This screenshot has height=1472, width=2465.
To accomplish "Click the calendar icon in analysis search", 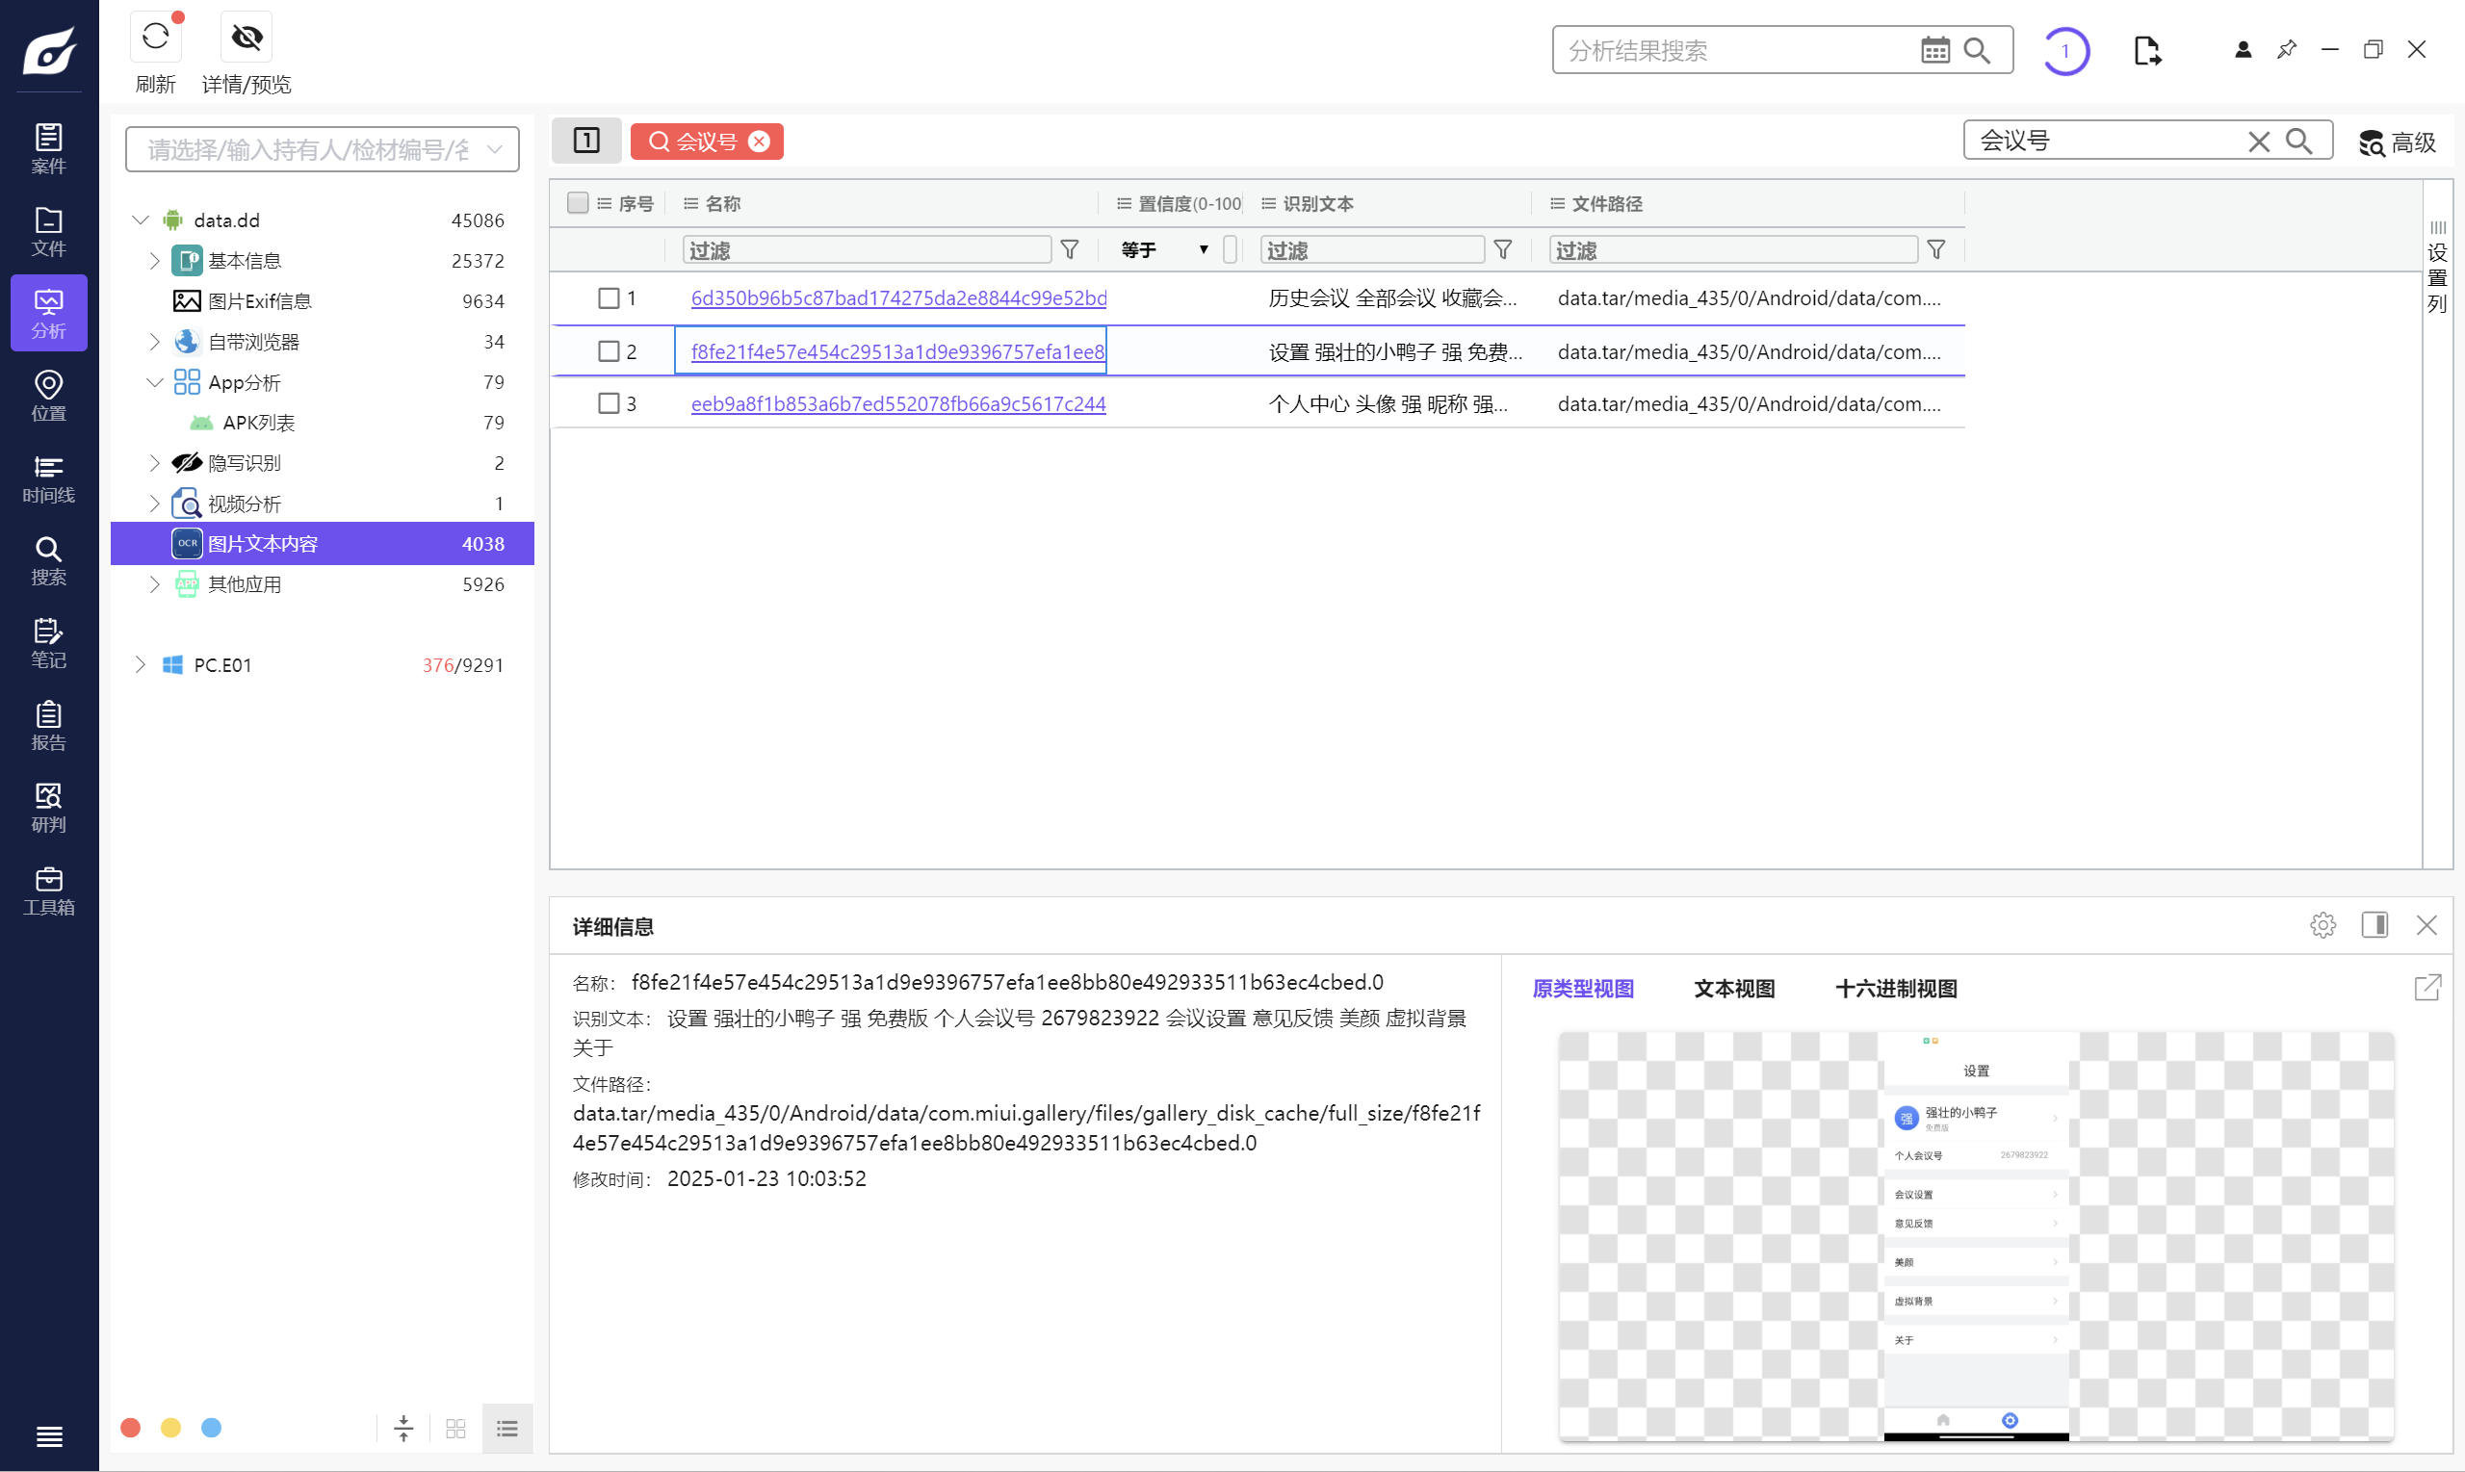I will click(x=1934, y=50).
